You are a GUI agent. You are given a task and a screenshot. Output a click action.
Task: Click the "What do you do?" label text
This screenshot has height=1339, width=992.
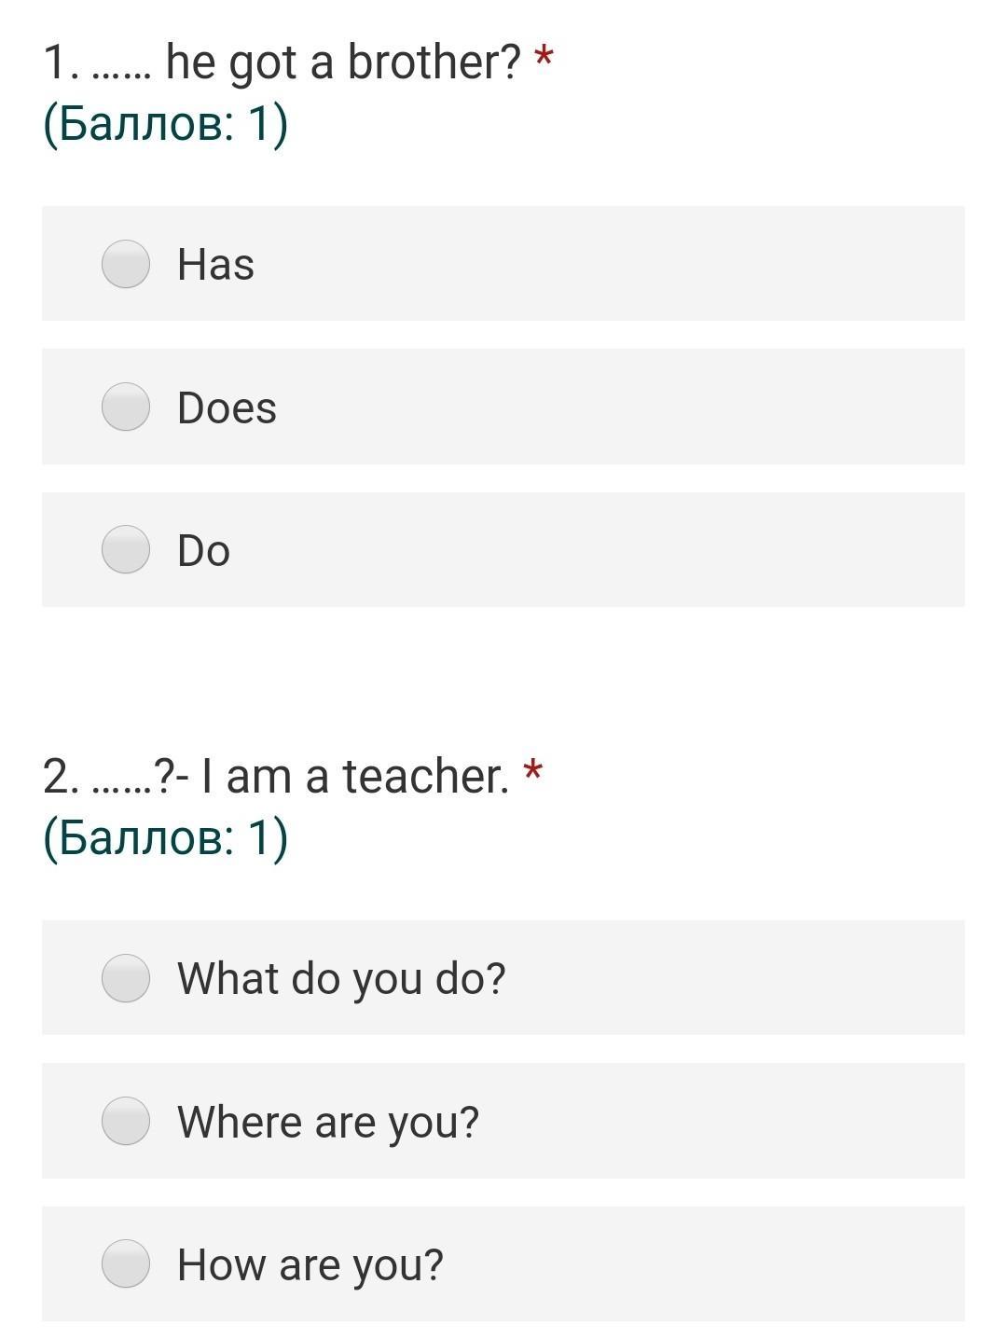click(x=341, y=978)
